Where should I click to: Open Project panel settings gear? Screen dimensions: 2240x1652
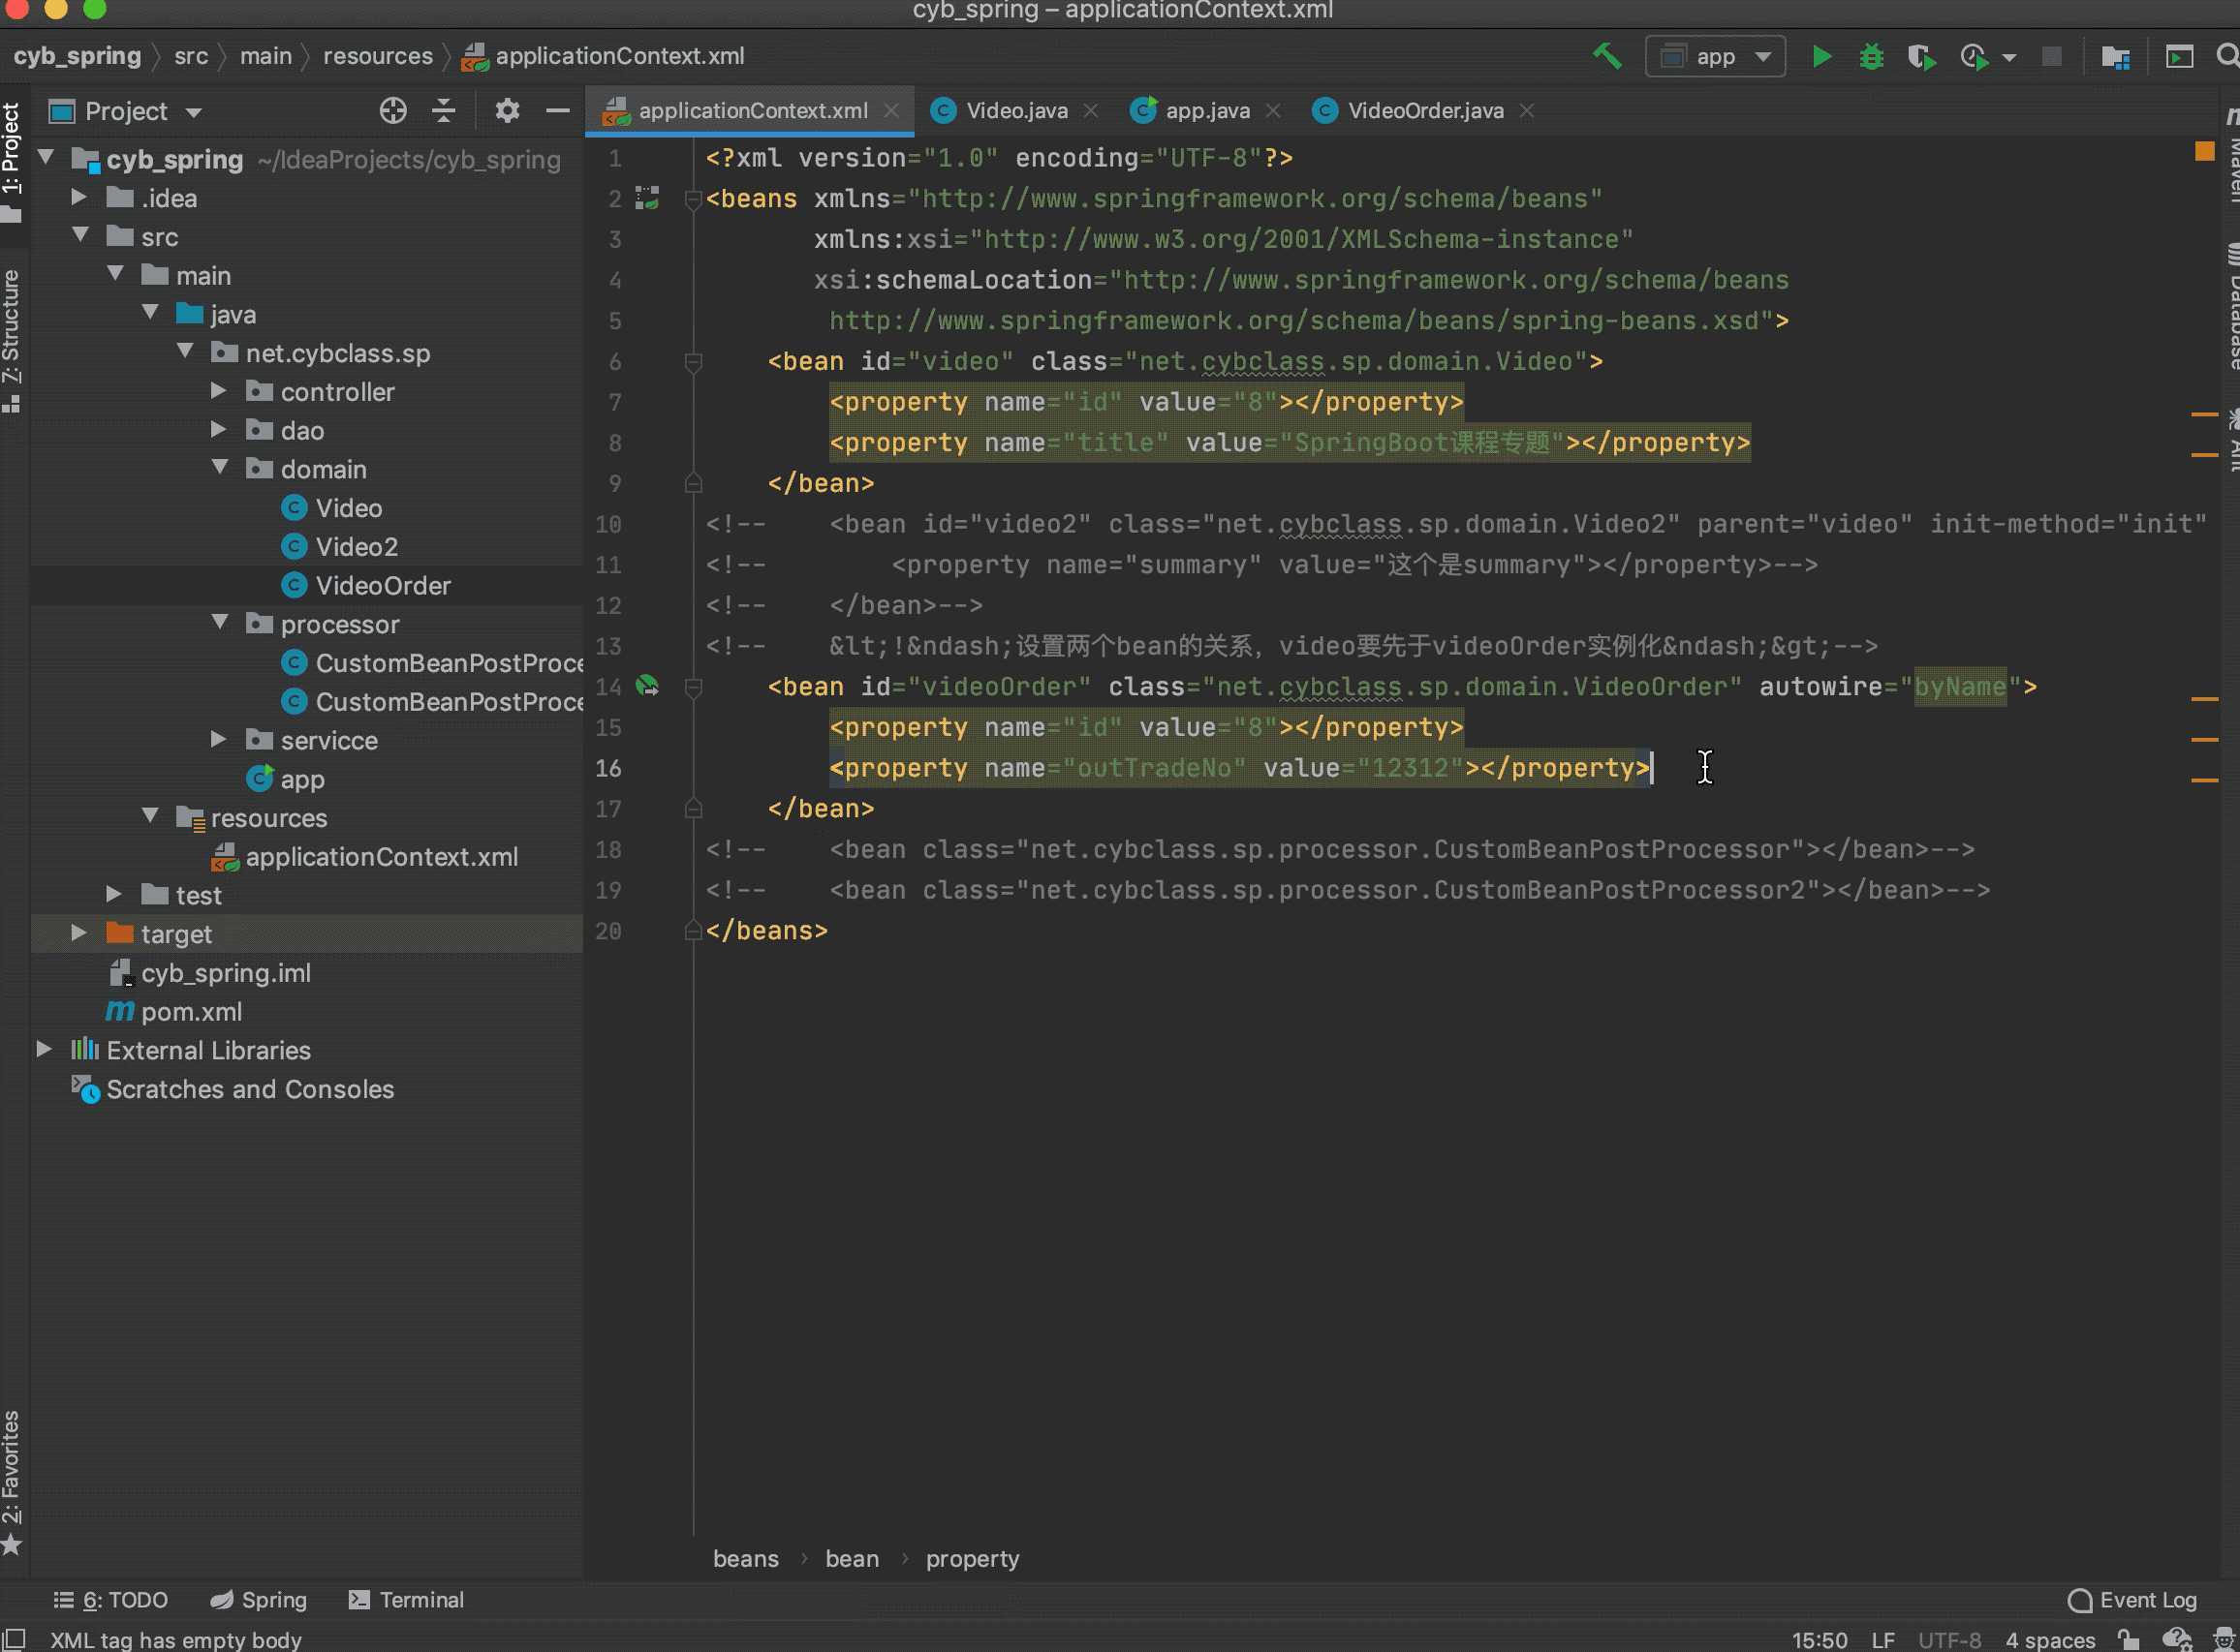[x=508, y=111]
